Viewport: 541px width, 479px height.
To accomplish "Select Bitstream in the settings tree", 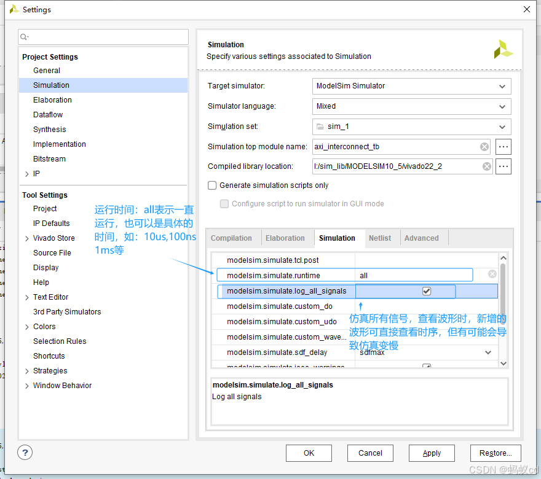I will click(x=49, y=159).
